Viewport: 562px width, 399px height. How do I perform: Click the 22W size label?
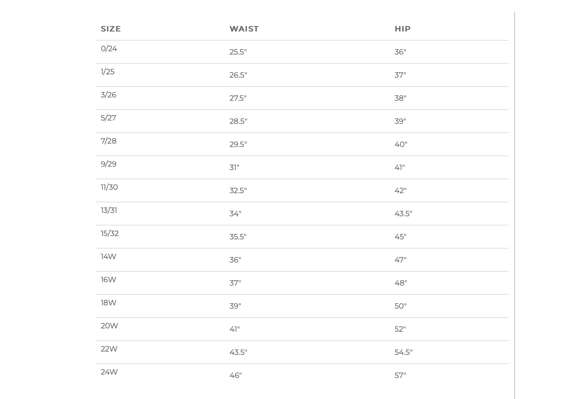pos(109,349)
